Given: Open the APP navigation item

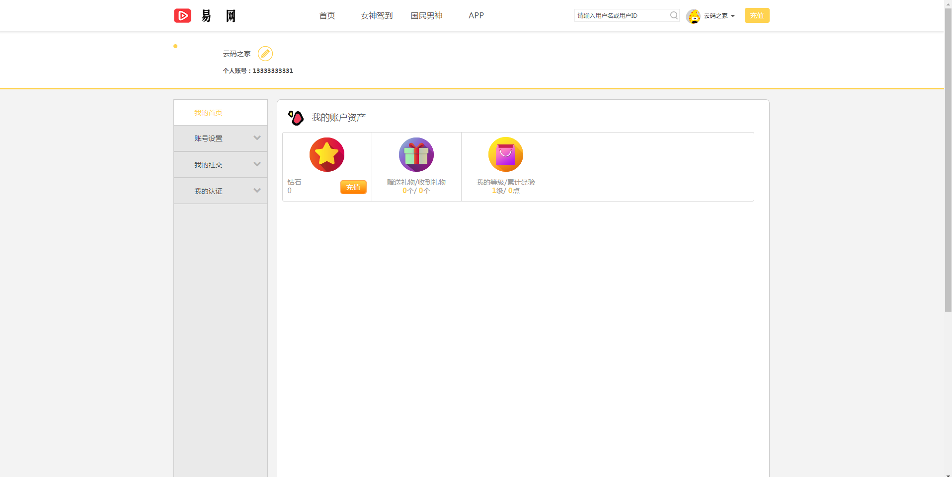Looking at the screenshot, I should click(476, 15).
